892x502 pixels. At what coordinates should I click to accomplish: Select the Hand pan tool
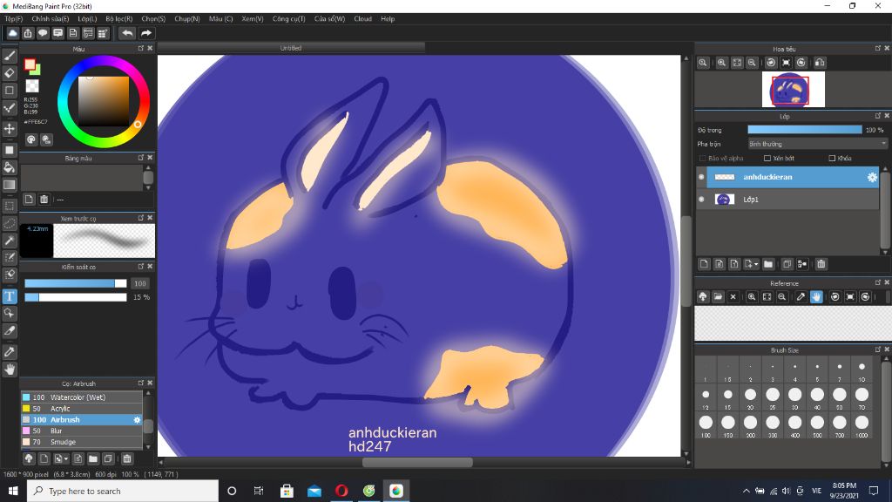tap(10, 370)
